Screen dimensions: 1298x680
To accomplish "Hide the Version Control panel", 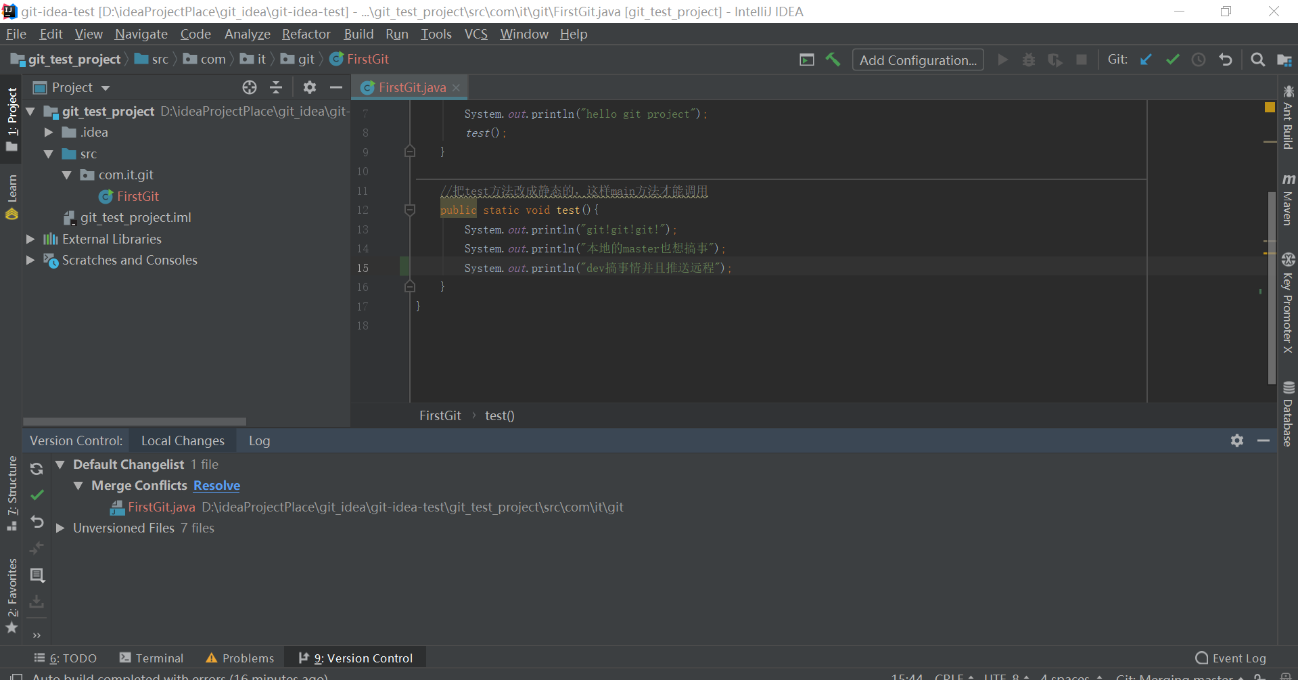I will [x=1264, y=440].
